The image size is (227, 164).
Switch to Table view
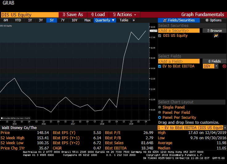[x=124, y=20]
